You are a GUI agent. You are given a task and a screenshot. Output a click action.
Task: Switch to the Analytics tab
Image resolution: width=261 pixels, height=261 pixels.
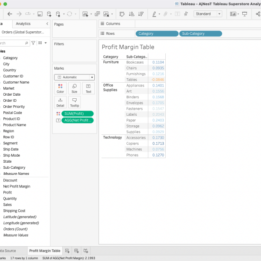(x=23, y=24)
